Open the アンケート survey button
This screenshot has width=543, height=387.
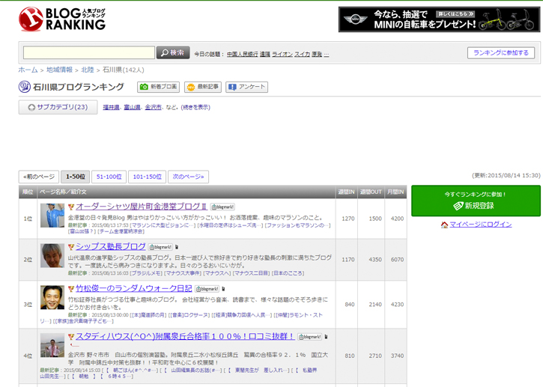click(246, 87)
